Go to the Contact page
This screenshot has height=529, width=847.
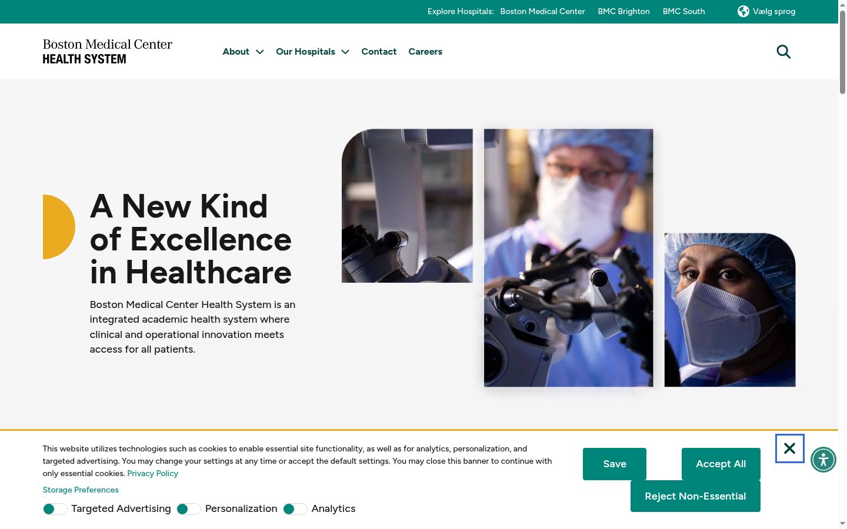point(379,52)
